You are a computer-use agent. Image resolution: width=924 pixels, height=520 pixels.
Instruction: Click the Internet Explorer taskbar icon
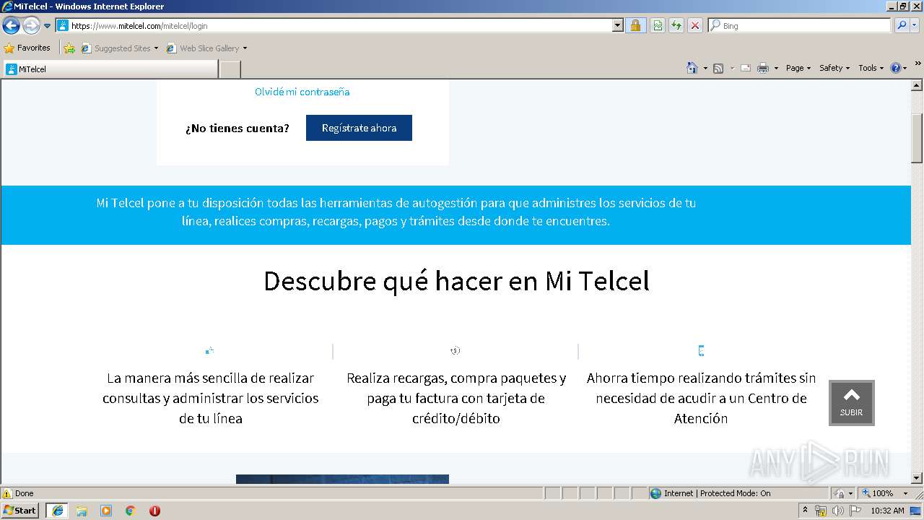click(57, 511)
